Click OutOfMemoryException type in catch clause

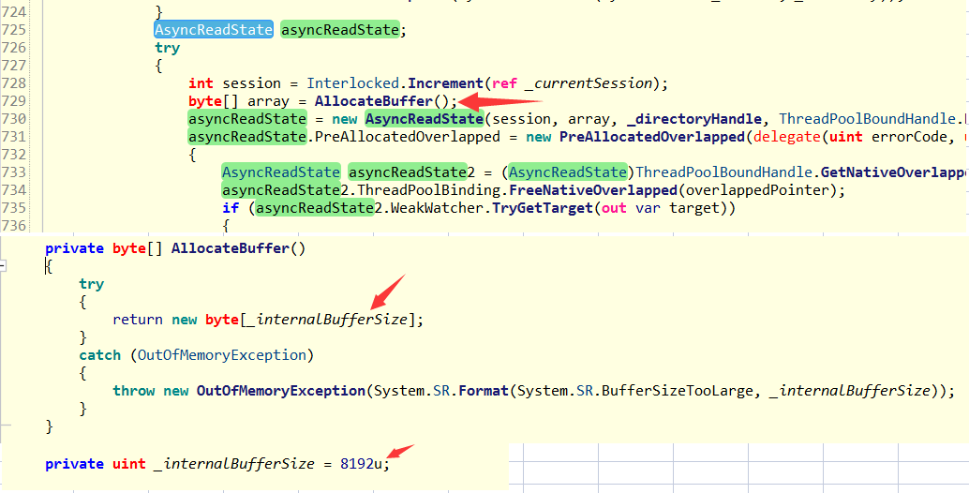coord(222,355)
